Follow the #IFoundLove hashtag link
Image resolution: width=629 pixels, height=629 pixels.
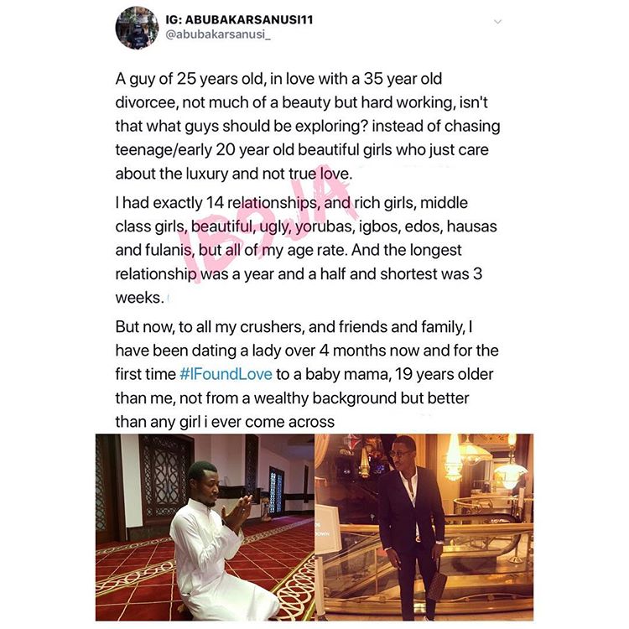226,374
